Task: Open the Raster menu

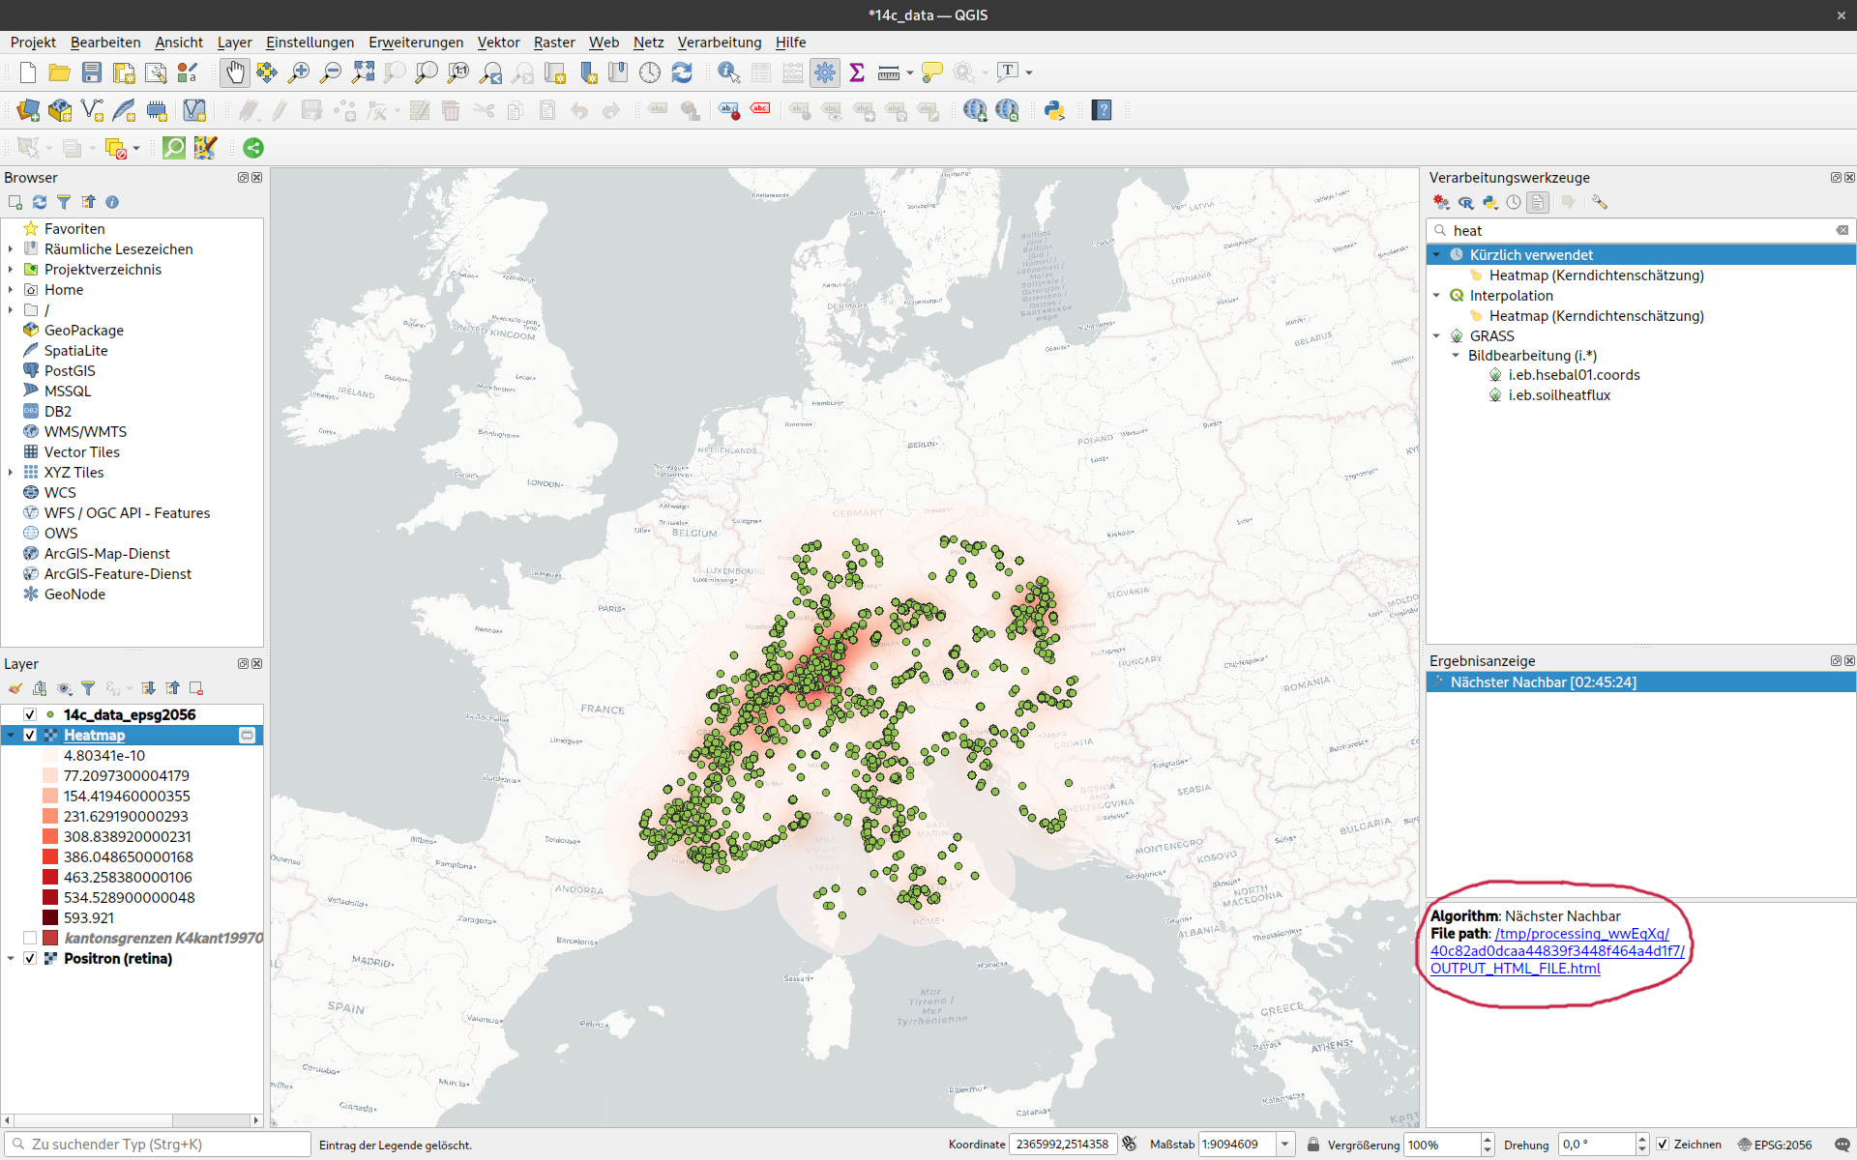Action: coord(554,43)
